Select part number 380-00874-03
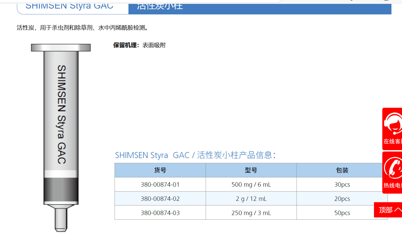Viewport: 402px width, 236px height. (160, 213)
